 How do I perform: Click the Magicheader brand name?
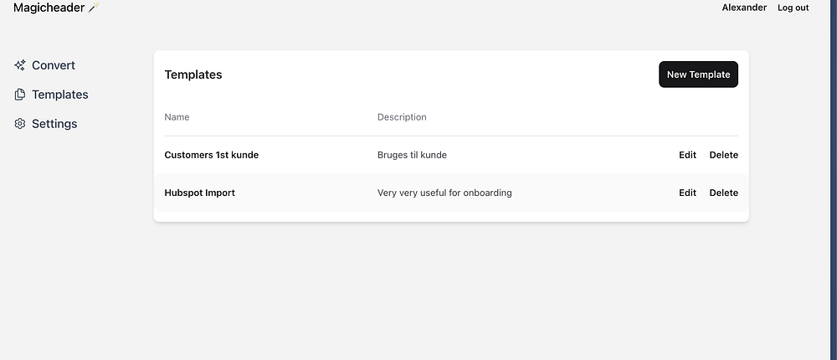[49, 8]
